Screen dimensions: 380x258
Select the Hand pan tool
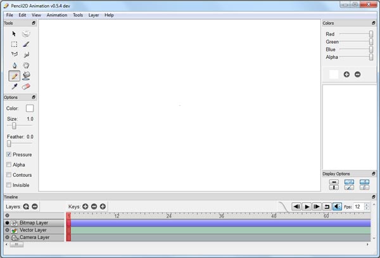26,65
